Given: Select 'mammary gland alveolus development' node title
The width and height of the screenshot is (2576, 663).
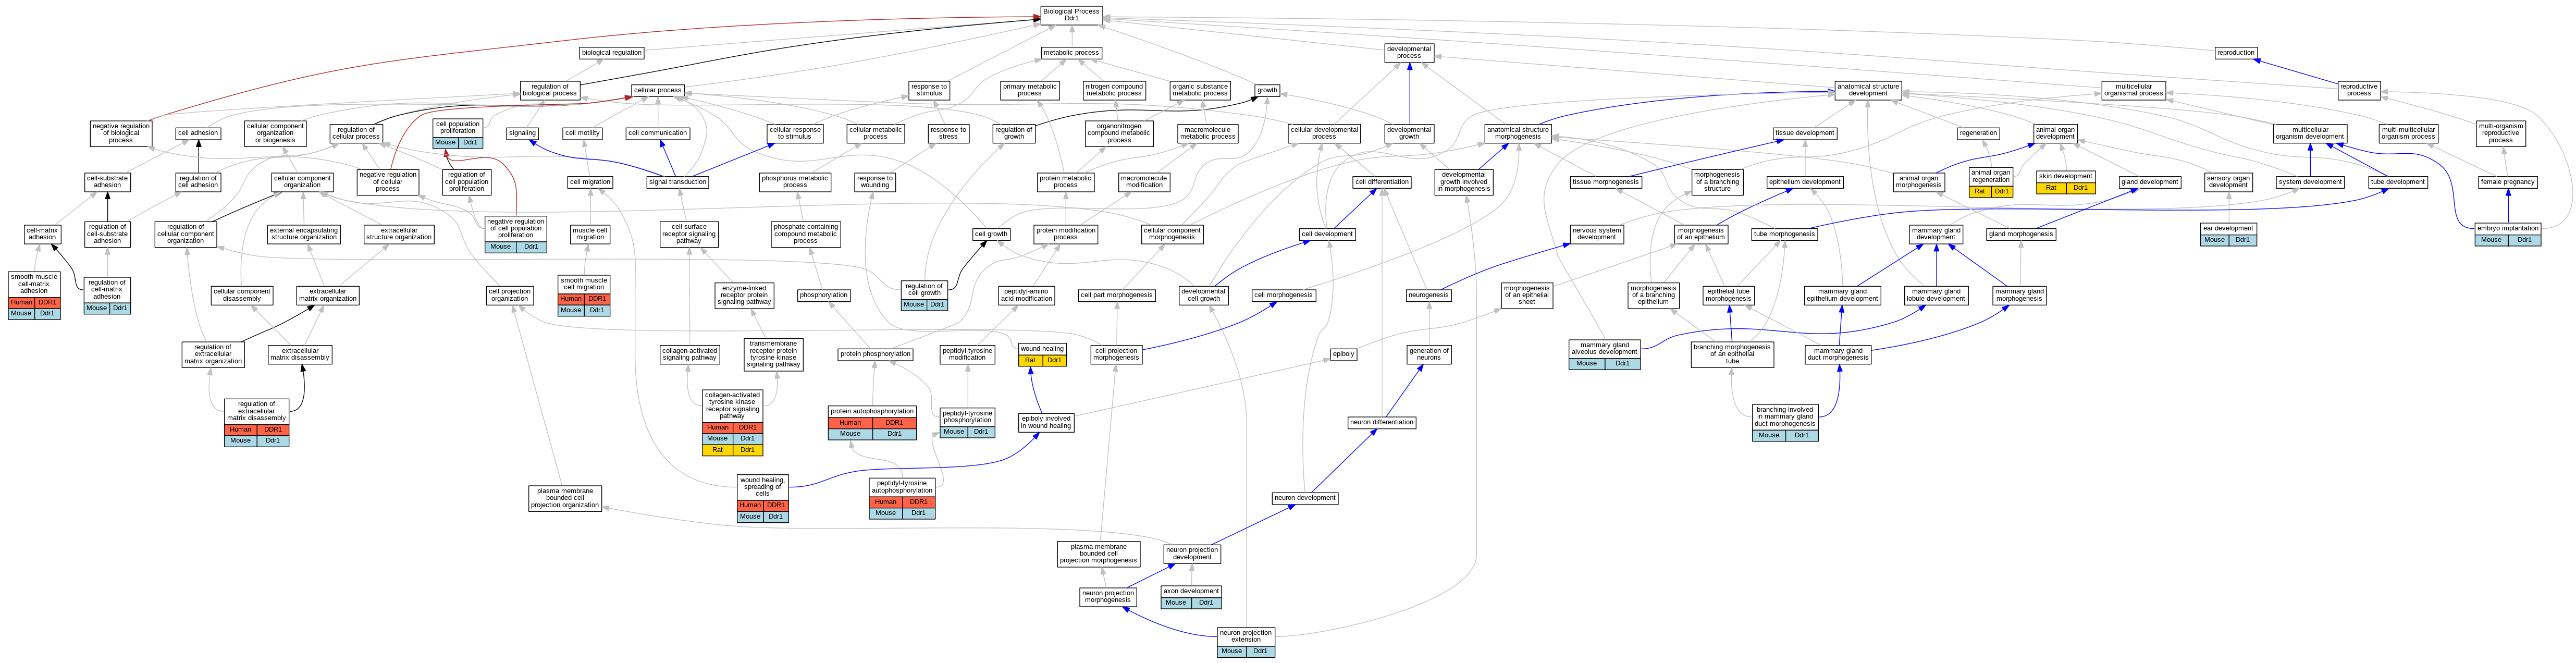Looking at the screenshot, I should point(1604,349).
